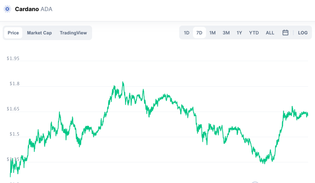Toggle LOG scale on the chart

(303, 32)
